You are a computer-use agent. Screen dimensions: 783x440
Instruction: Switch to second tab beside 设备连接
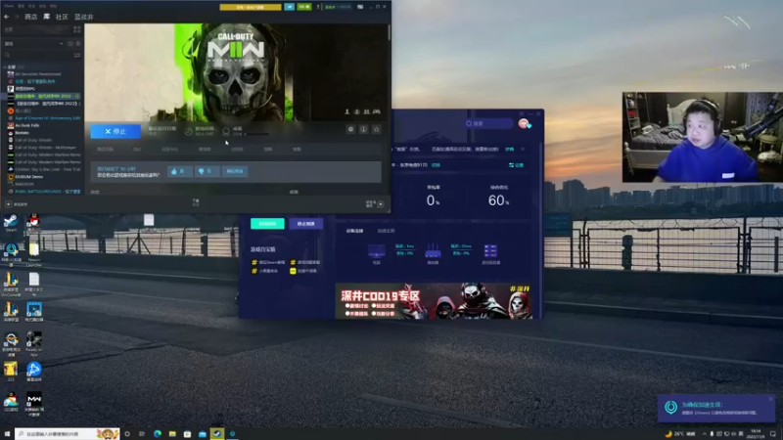pyautogui.click(x=386, y=231)
